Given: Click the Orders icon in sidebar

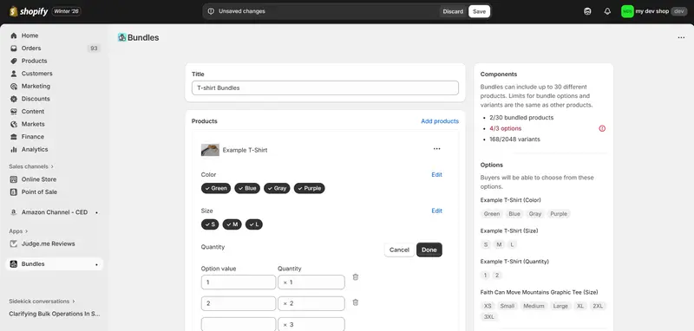Looking at the screenshot, I should click(14, 49).
